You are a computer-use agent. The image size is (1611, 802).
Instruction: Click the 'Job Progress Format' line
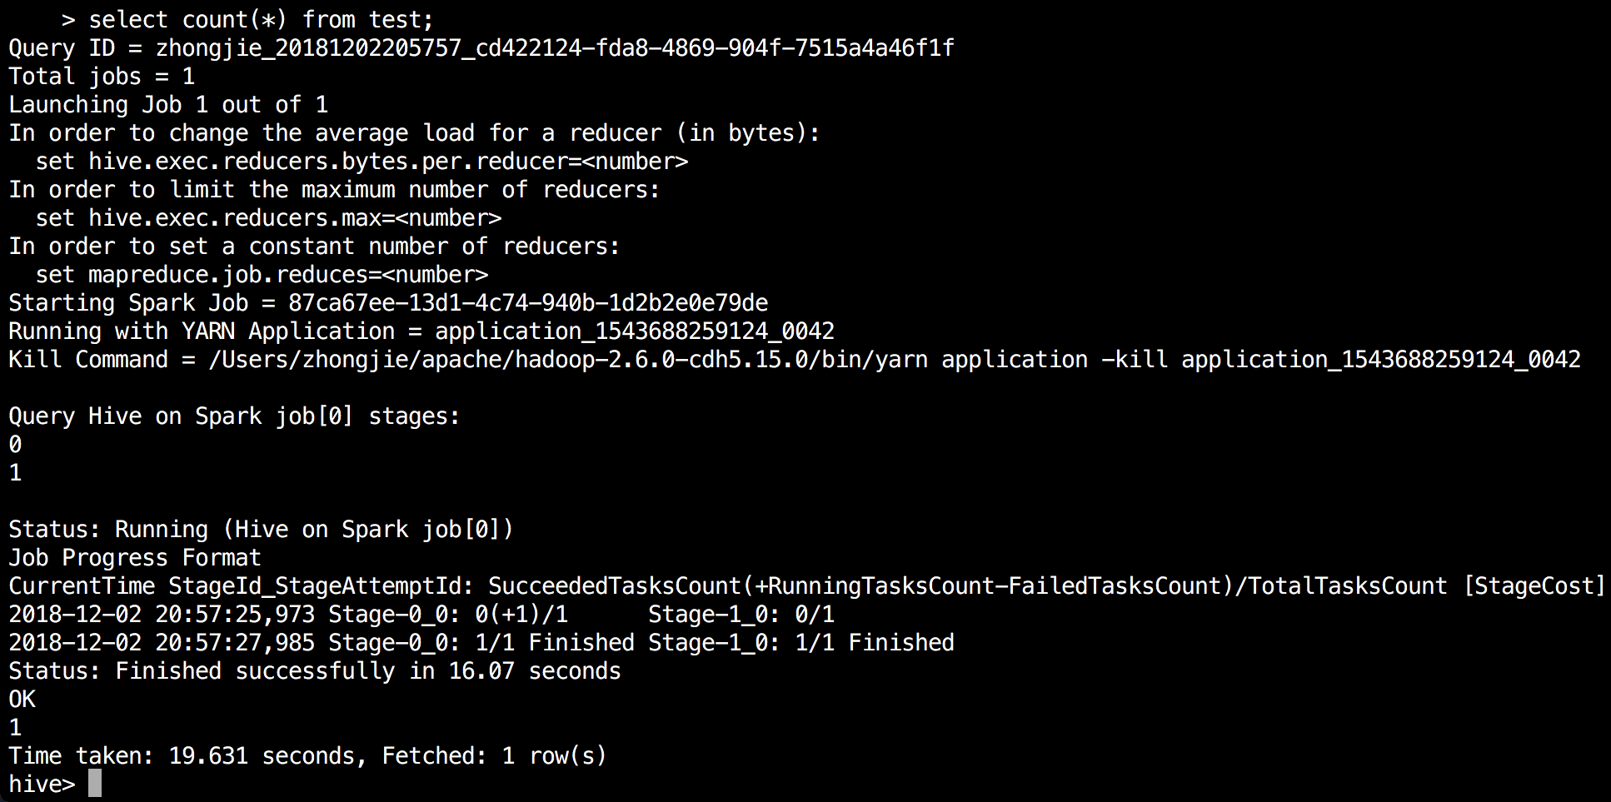point(135,558)
